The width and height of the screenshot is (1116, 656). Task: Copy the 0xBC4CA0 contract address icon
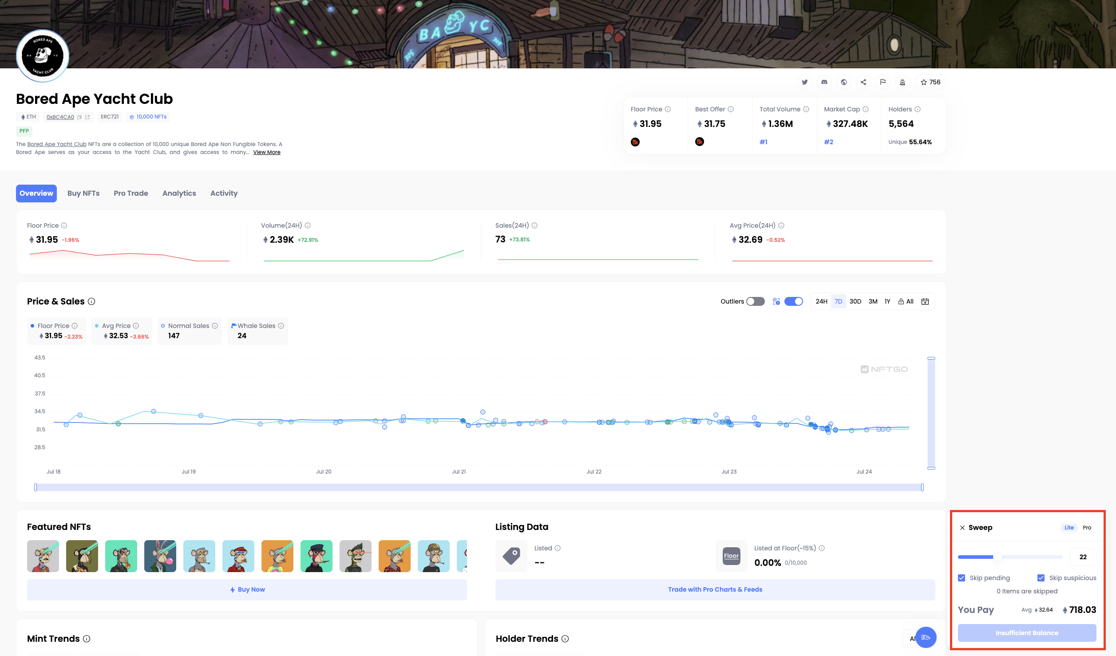[x=79, y=117]
